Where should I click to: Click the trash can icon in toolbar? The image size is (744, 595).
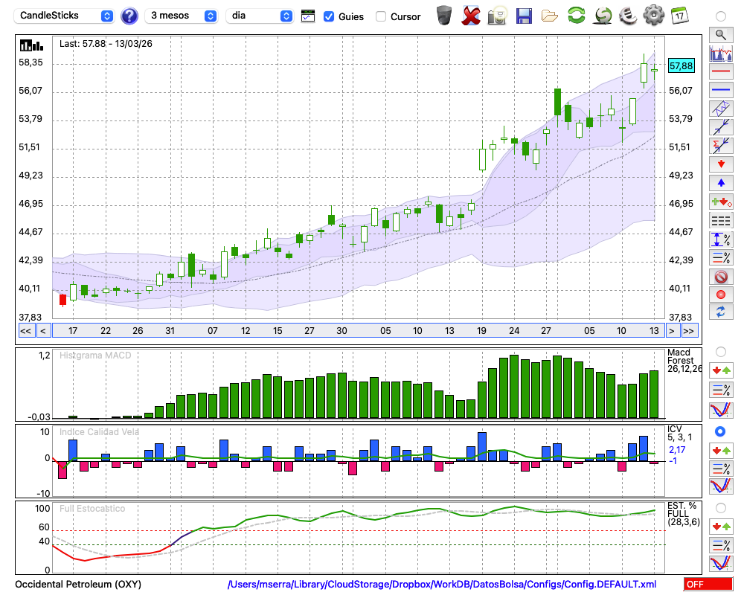coord(444,16)
